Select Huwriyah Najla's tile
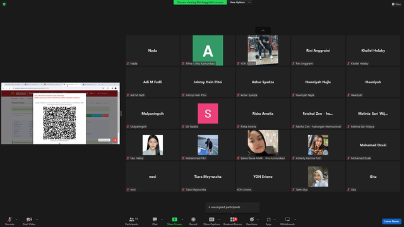The height and width of the screenshot is (227, 404). click(318, 82)
